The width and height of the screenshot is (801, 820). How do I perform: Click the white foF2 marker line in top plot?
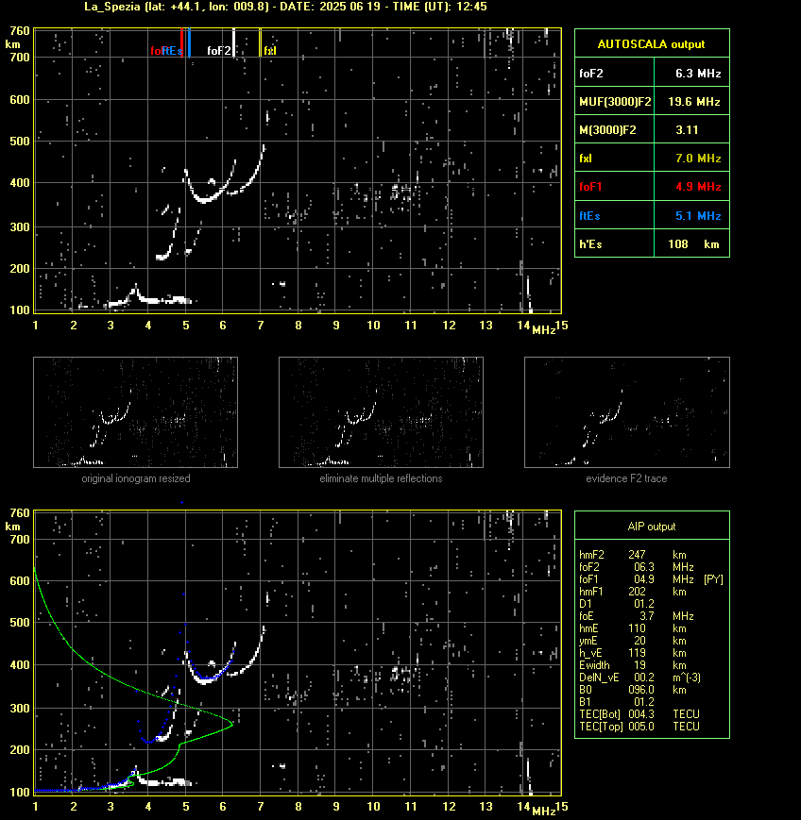[x=233, y=42]
